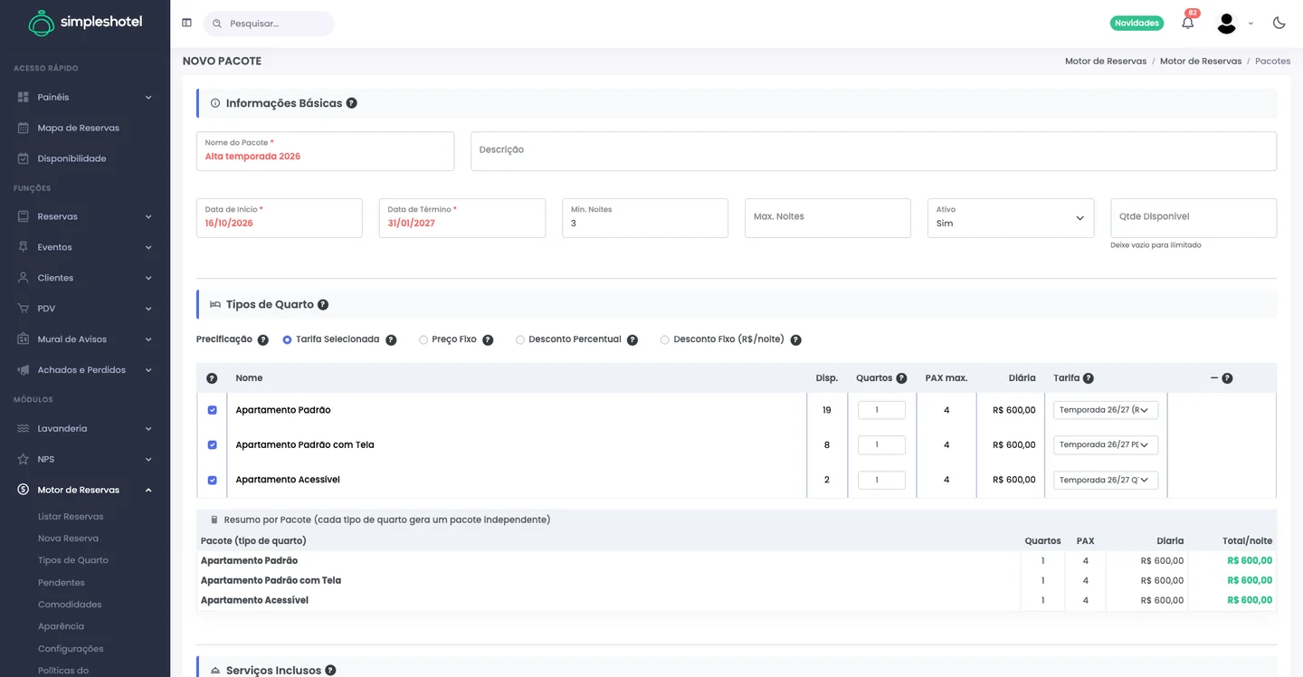Click help icon next to Tipos de Quarto

coord(323,305)
